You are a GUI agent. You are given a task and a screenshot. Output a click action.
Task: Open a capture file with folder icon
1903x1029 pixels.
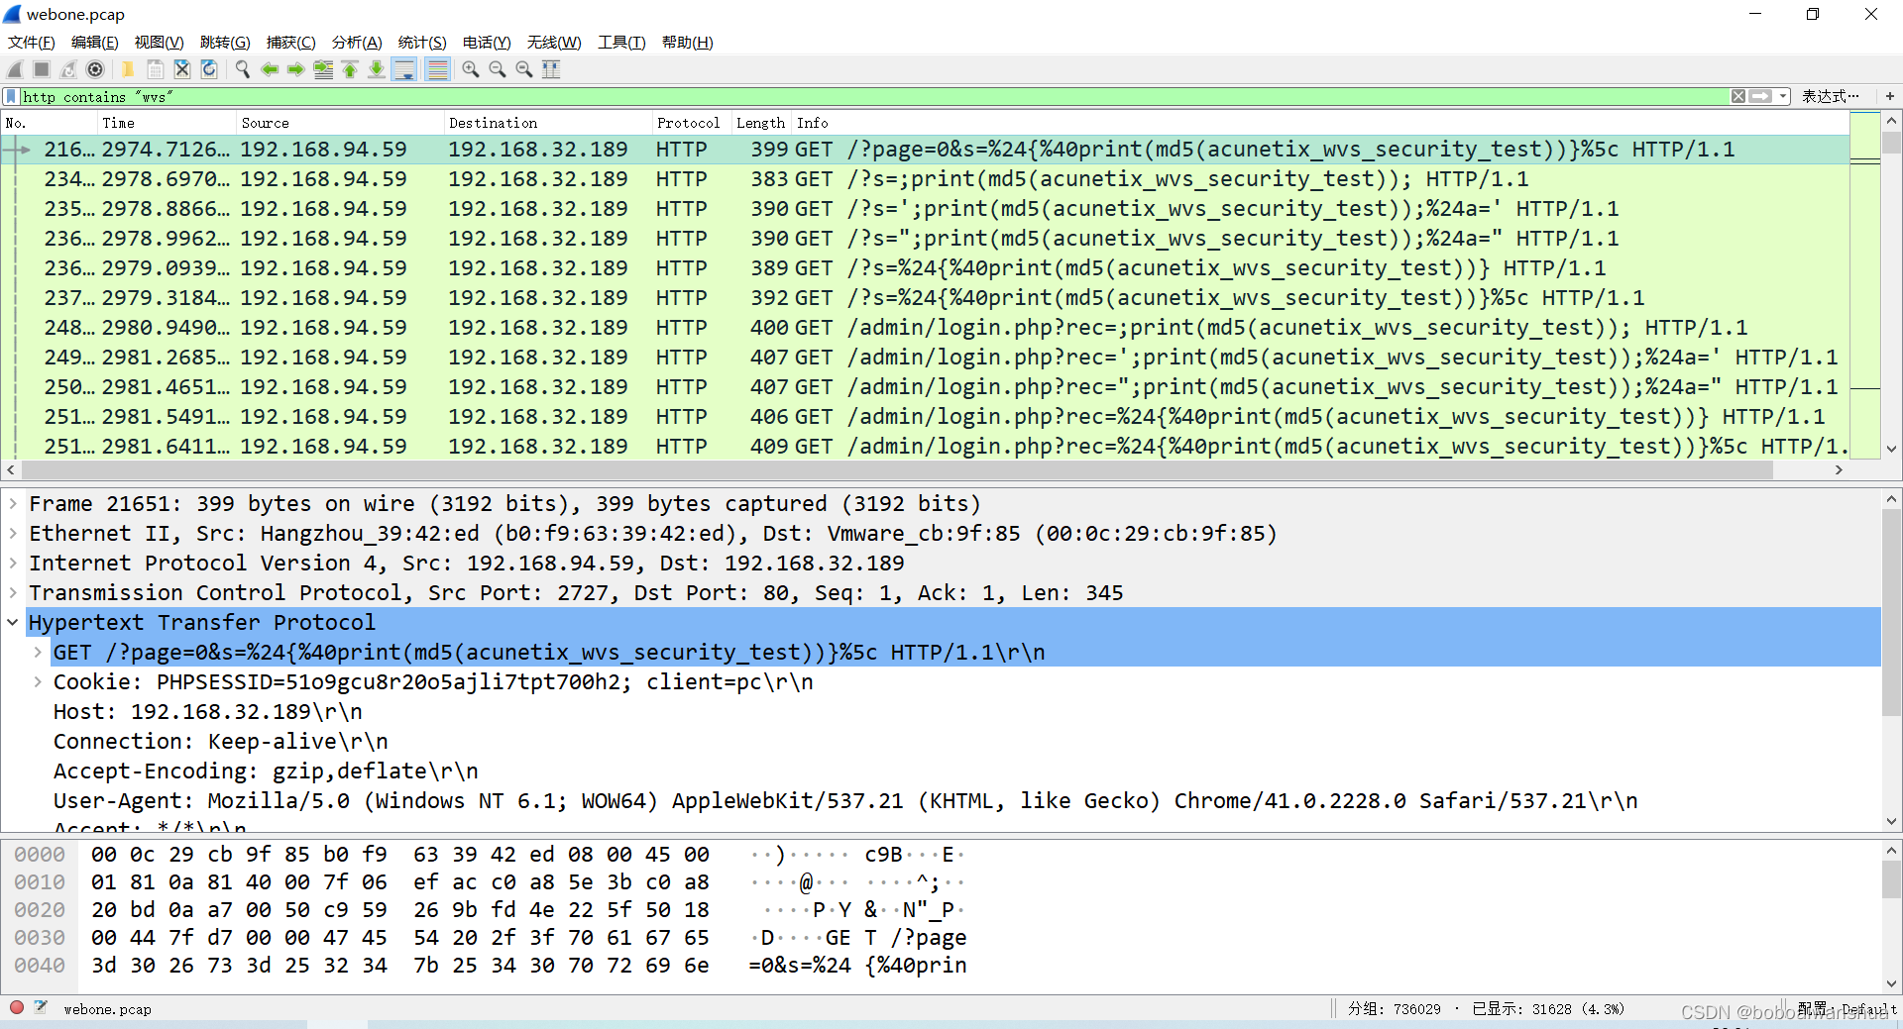tap(128, 69)
